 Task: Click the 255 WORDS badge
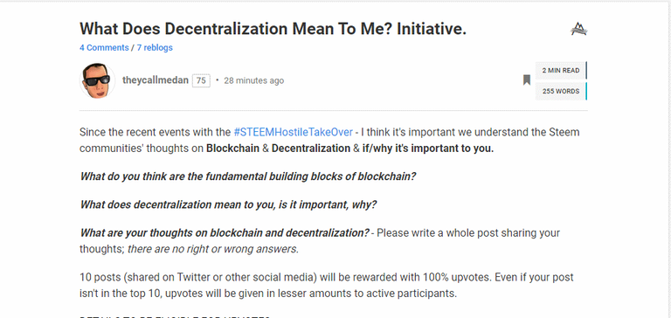pyautogui.click(x=561, y=91)
